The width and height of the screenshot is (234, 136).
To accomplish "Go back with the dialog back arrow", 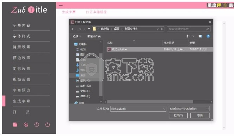I will click(x=73, y=29).
